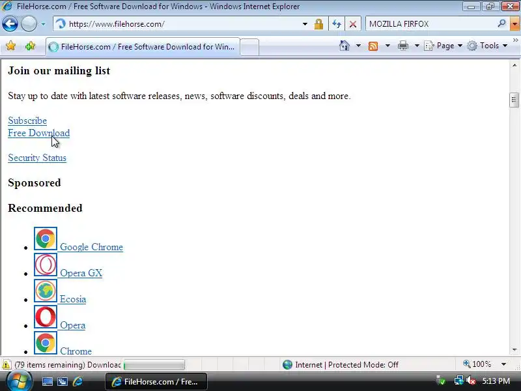521x391 pixels.
Task: Click the green checkmark system tray icon
Action: tap(441, 381)
